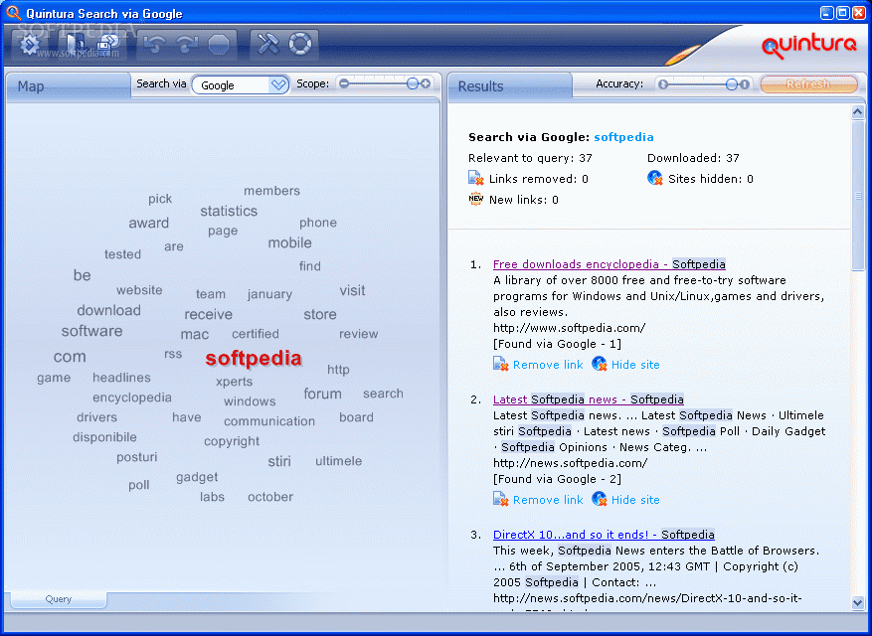Image resolution: width=872 pixels, height=636 pixels.
Task: Open 'Free downloads encyclopedia - Softpedia' result
Action: 609,264
